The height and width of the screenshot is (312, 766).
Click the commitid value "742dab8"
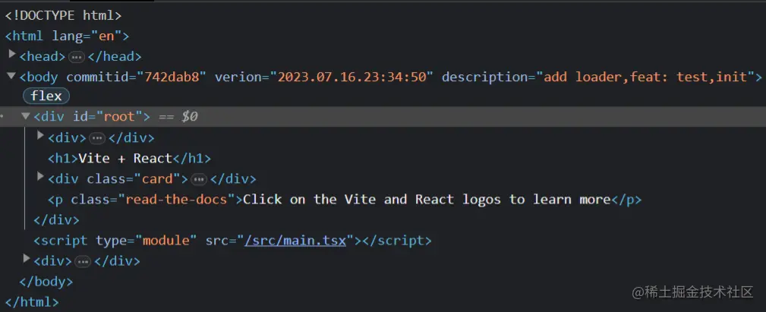(x=172, y=77)
